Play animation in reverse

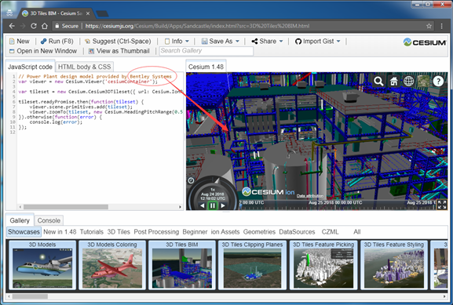point(203,205)
